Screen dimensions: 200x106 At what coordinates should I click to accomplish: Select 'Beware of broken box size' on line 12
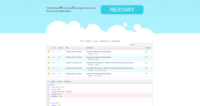[74, 63]
